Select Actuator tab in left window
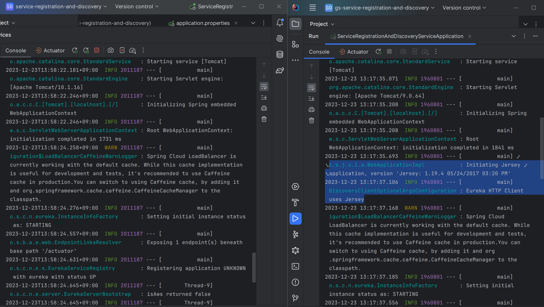544x307 pixels. tap(50, 50)
